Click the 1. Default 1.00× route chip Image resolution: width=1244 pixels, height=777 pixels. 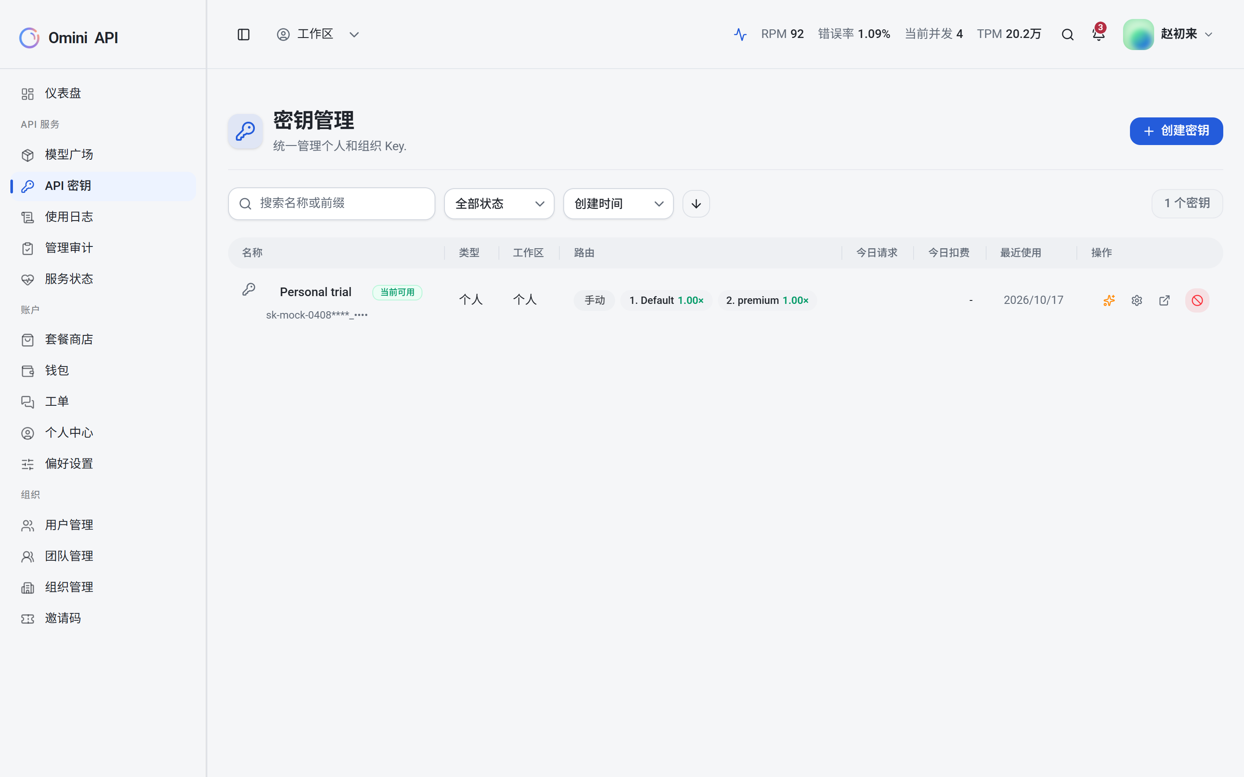pyautogui.click(x=666, y=300)
